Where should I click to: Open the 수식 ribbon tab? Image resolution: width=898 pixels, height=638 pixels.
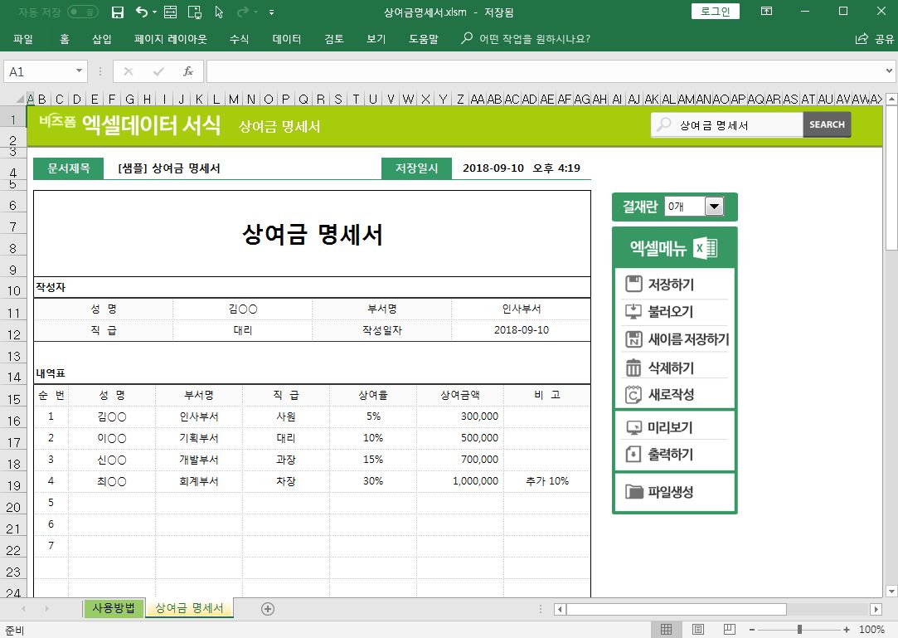point(239,39)
